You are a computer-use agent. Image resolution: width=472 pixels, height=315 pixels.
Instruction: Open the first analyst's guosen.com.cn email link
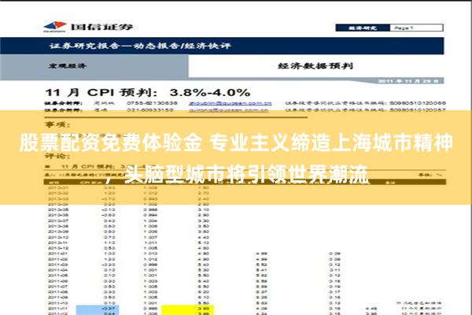(230, 103)
